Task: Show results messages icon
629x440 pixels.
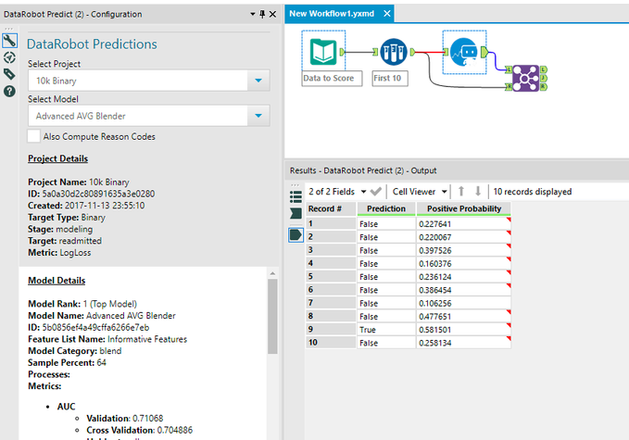Action: point(296,213)
